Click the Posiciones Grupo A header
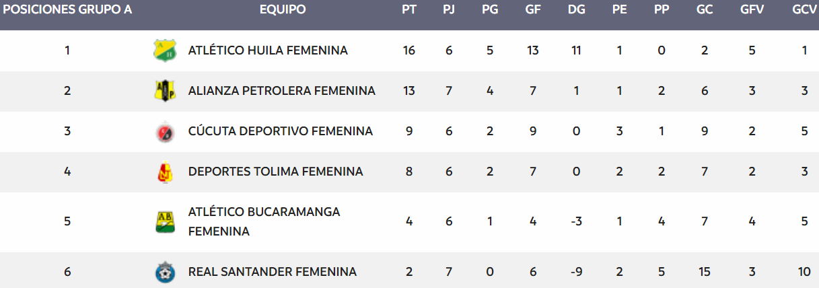This screenshot has height=288, width=819. [x=67, y=10]
